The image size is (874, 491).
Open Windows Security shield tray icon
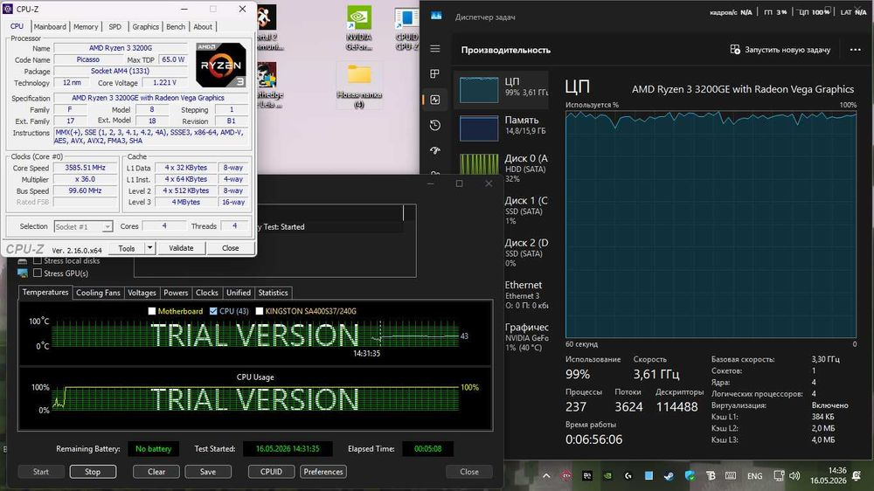click(690, 476)
